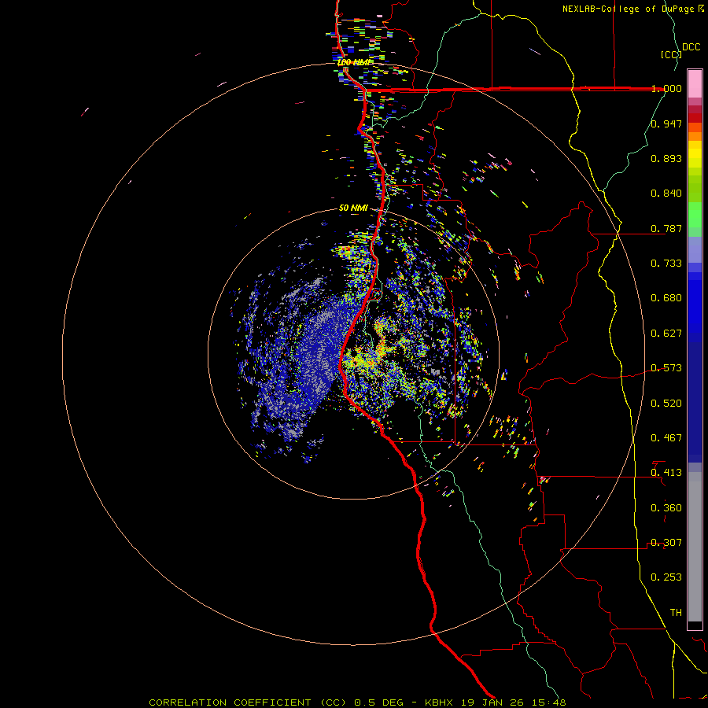708x708 pixels.
Task: Pick the pink swatch at the legend top
Action: (695, 83)
